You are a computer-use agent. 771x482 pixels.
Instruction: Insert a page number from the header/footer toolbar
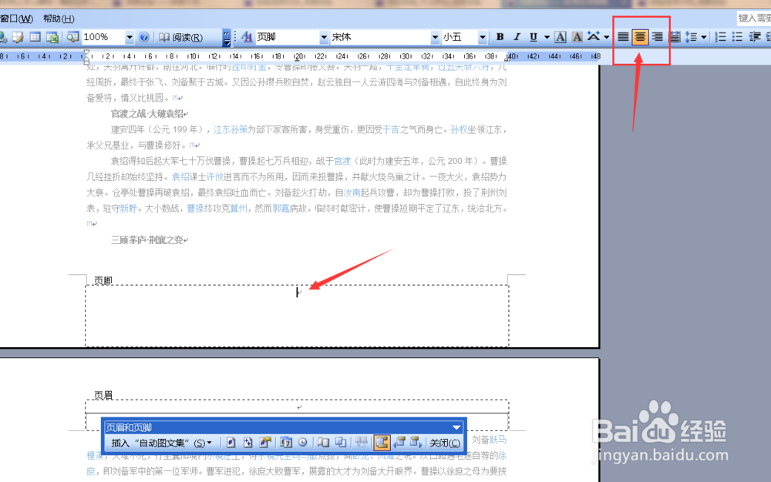[x=231, y=442]
